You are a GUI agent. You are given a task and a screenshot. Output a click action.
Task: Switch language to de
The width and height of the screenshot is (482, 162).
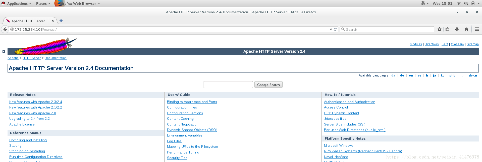point(402,75)
